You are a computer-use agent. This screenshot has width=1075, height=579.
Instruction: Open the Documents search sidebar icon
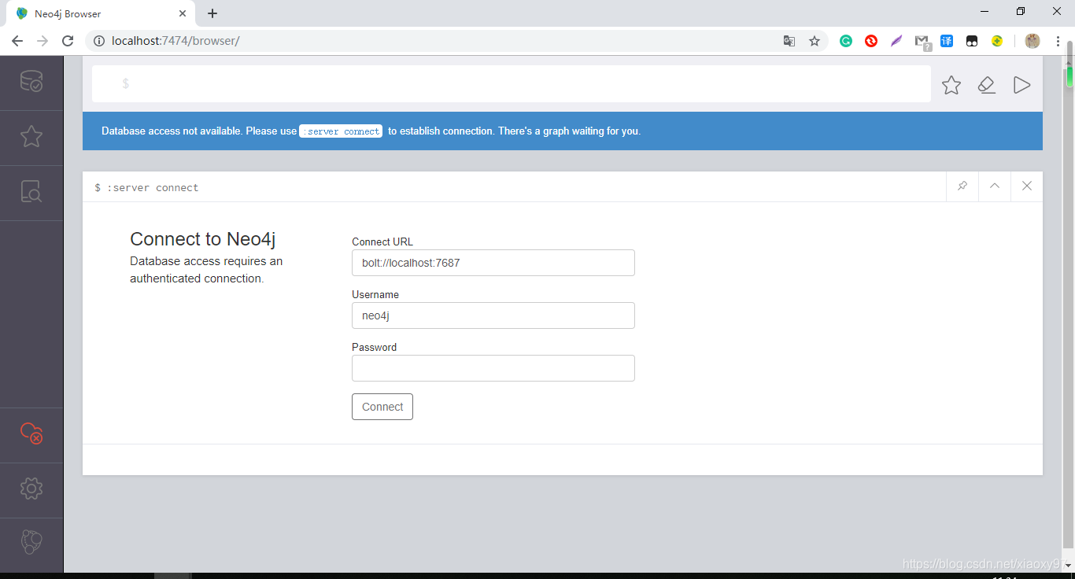point(31,192)
